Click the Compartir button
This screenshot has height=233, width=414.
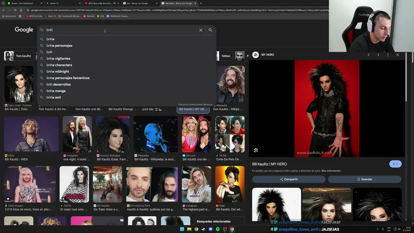(289, 179)
